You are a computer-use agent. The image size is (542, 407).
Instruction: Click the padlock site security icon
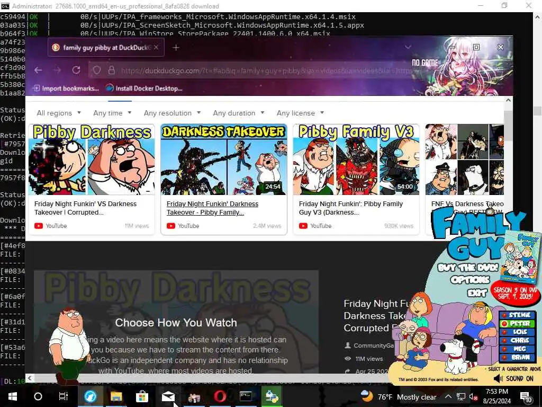(111, 70)
